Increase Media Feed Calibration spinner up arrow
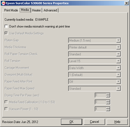This screenshot has height=127, width=130. (108, 101)
